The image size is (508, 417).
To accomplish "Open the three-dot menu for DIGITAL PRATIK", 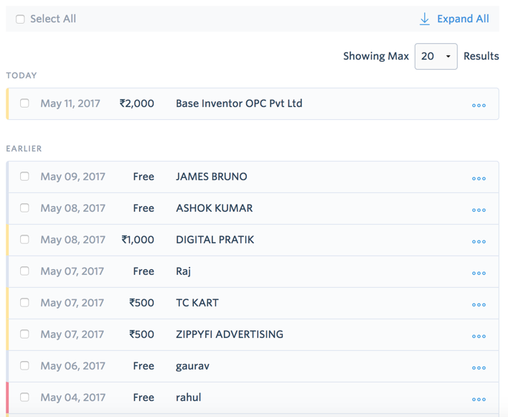I will [479, 242].
